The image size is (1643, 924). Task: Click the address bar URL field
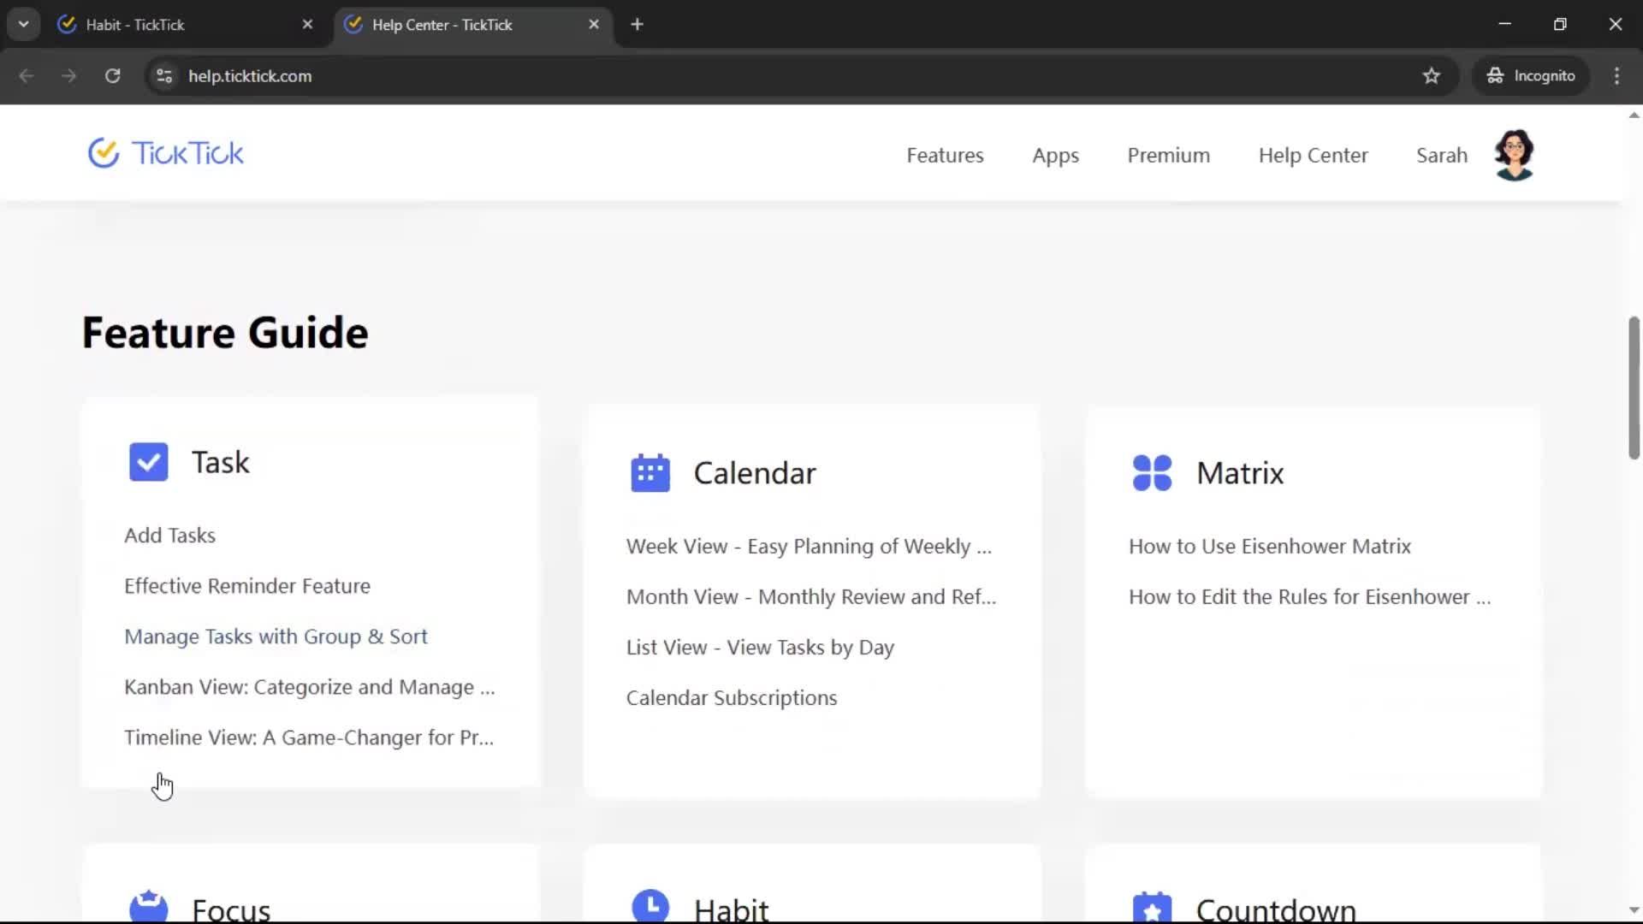click(x=599, y=76)
